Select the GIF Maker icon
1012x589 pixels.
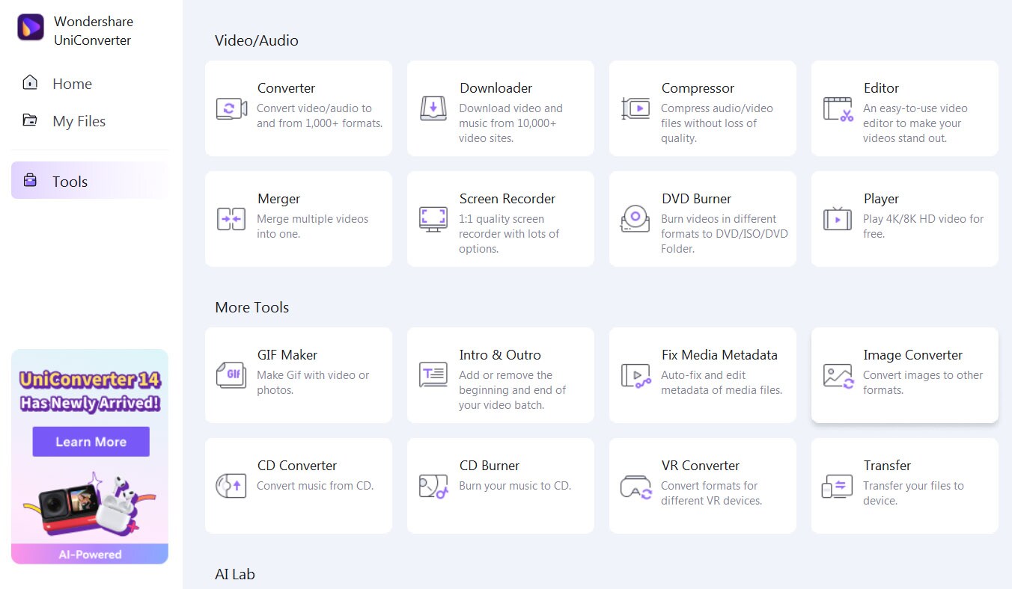pos(231,374)
